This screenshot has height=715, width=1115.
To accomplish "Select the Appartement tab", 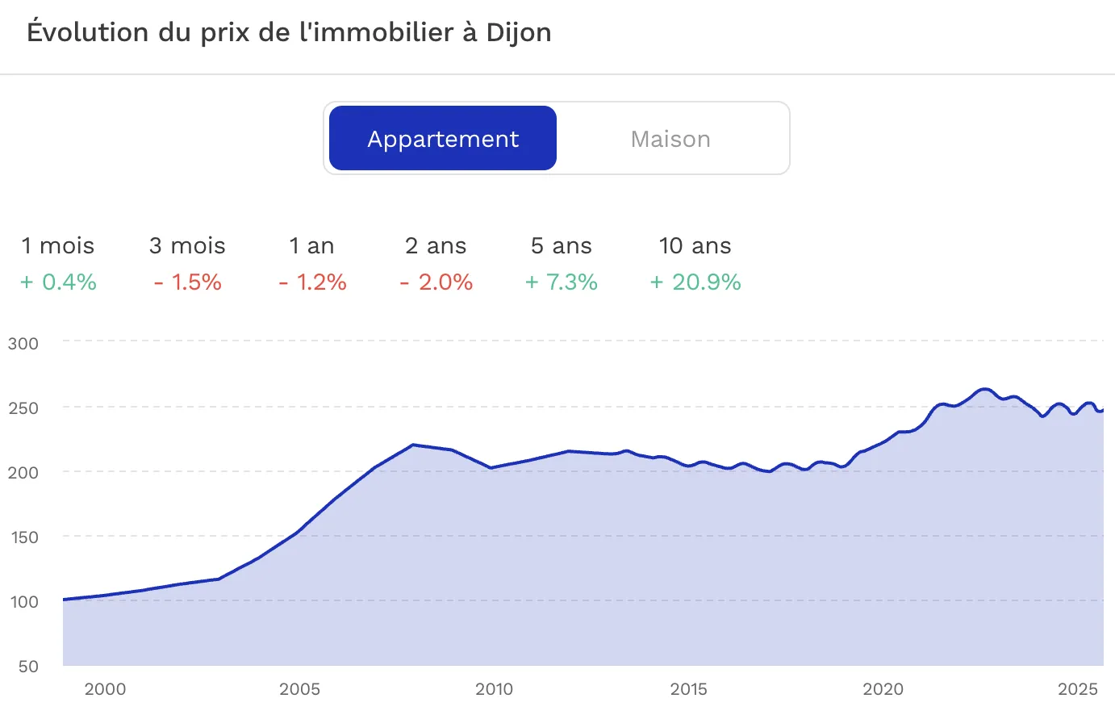I will pyautogui.click(x=442, y=138).
